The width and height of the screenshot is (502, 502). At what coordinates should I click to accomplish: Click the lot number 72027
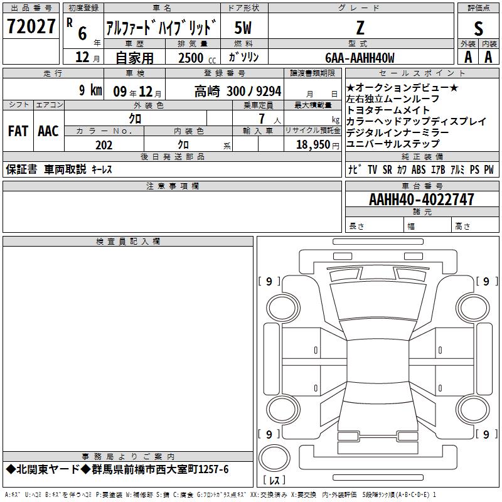[31, 26]
